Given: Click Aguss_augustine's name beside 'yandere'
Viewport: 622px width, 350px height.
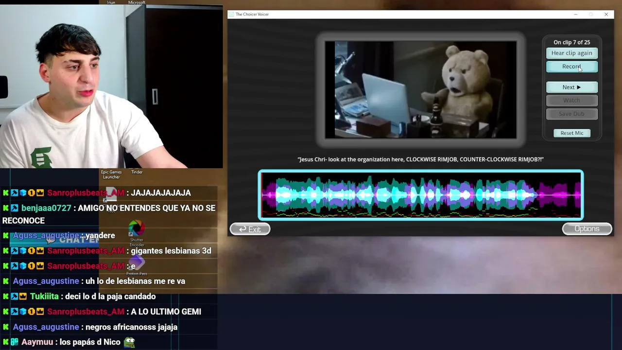Looking at the screenshot, I should coord(46,236).
